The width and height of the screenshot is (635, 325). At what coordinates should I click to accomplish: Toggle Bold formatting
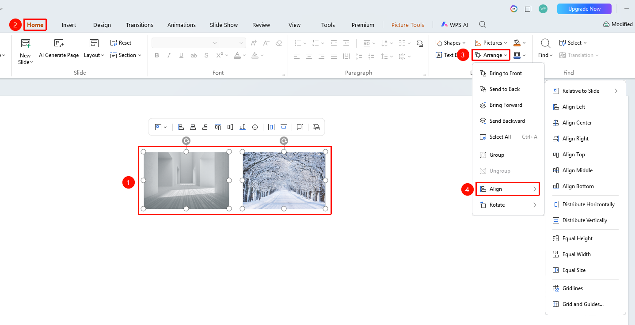click(x=157, y=55)
